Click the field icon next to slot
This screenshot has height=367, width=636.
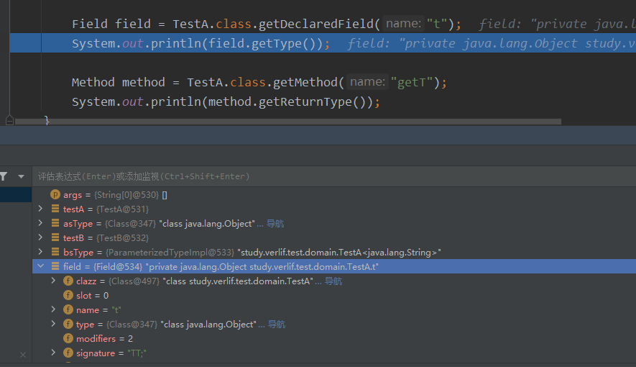tap(68, 296)
